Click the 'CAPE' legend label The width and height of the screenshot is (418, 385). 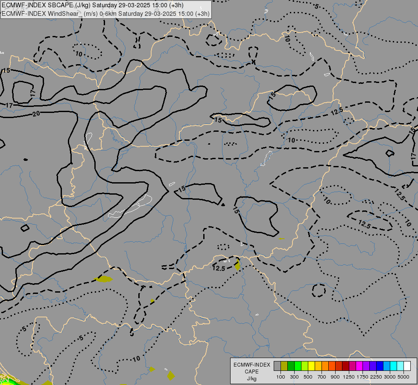point(251,372)
